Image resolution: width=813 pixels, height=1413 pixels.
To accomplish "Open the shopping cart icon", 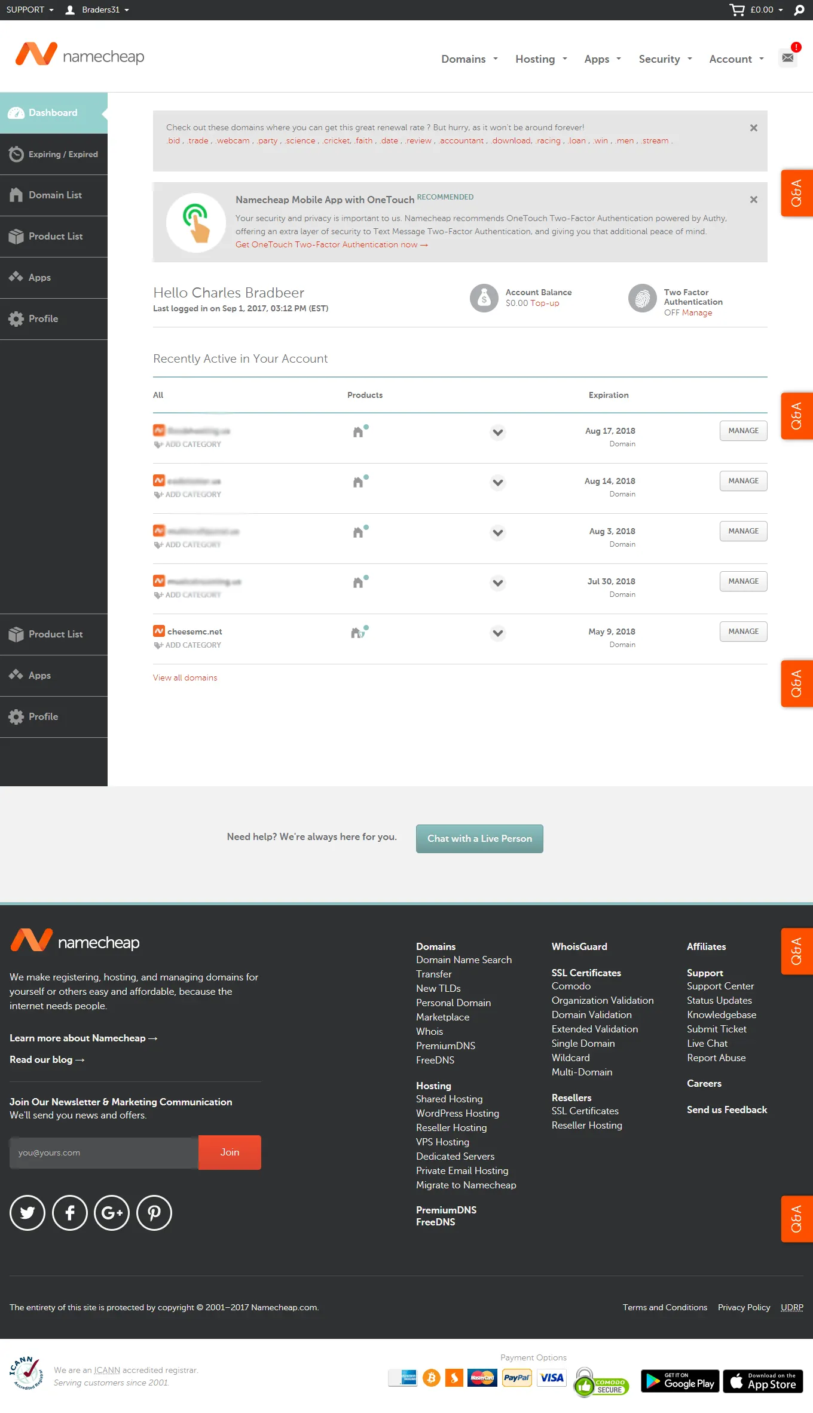I will click(737, 10).
